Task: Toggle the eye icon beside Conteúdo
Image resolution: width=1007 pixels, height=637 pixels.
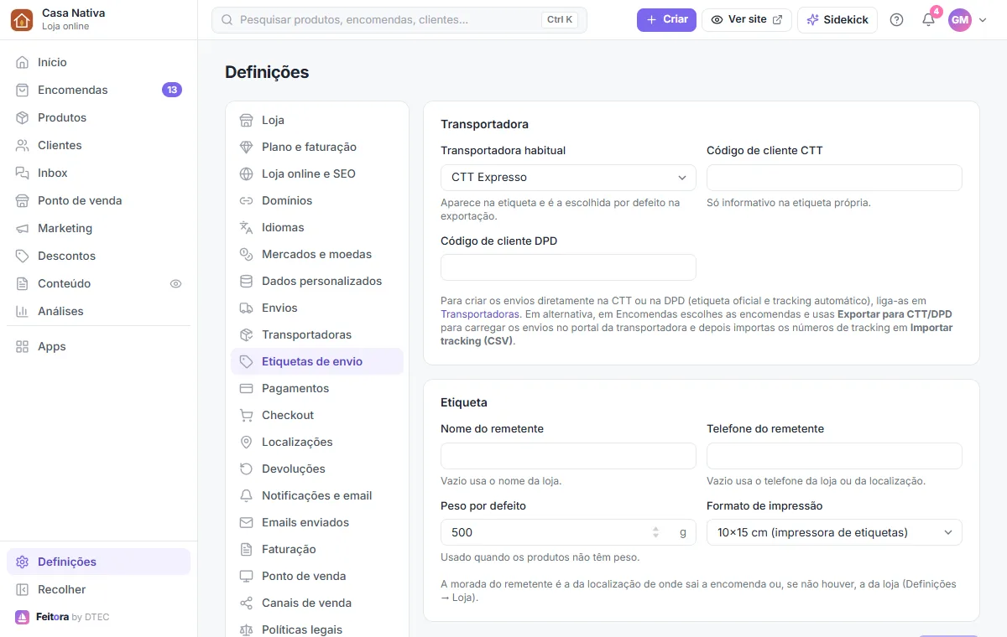Action: (175, 283)
